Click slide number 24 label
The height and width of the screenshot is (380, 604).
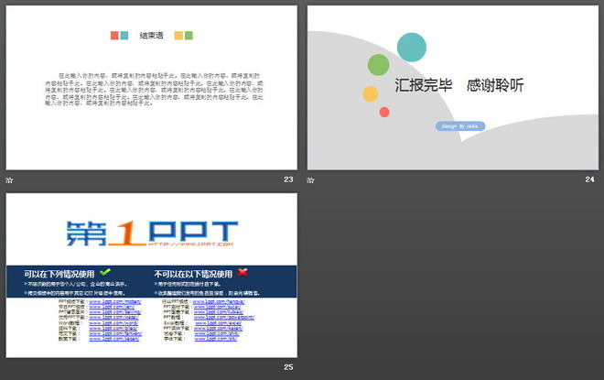[589, 179]
